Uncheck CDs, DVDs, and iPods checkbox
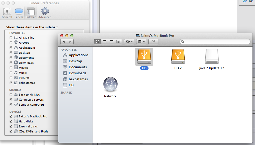Image resolution: width=255 pixels, height=145 pixels. tap(11, 131)
